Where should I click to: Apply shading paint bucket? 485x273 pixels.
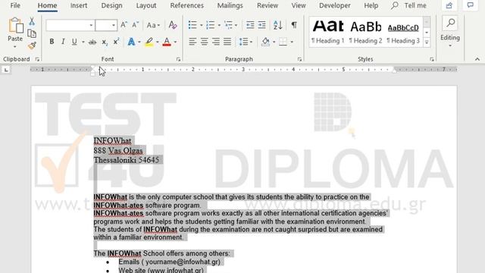(x=265, y=42)
